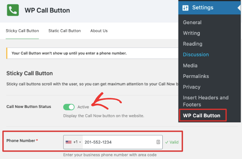The height and width of the screenshot is (159, 242).
Task: Click the US flag in phone field
Action: tap(68, 142)
